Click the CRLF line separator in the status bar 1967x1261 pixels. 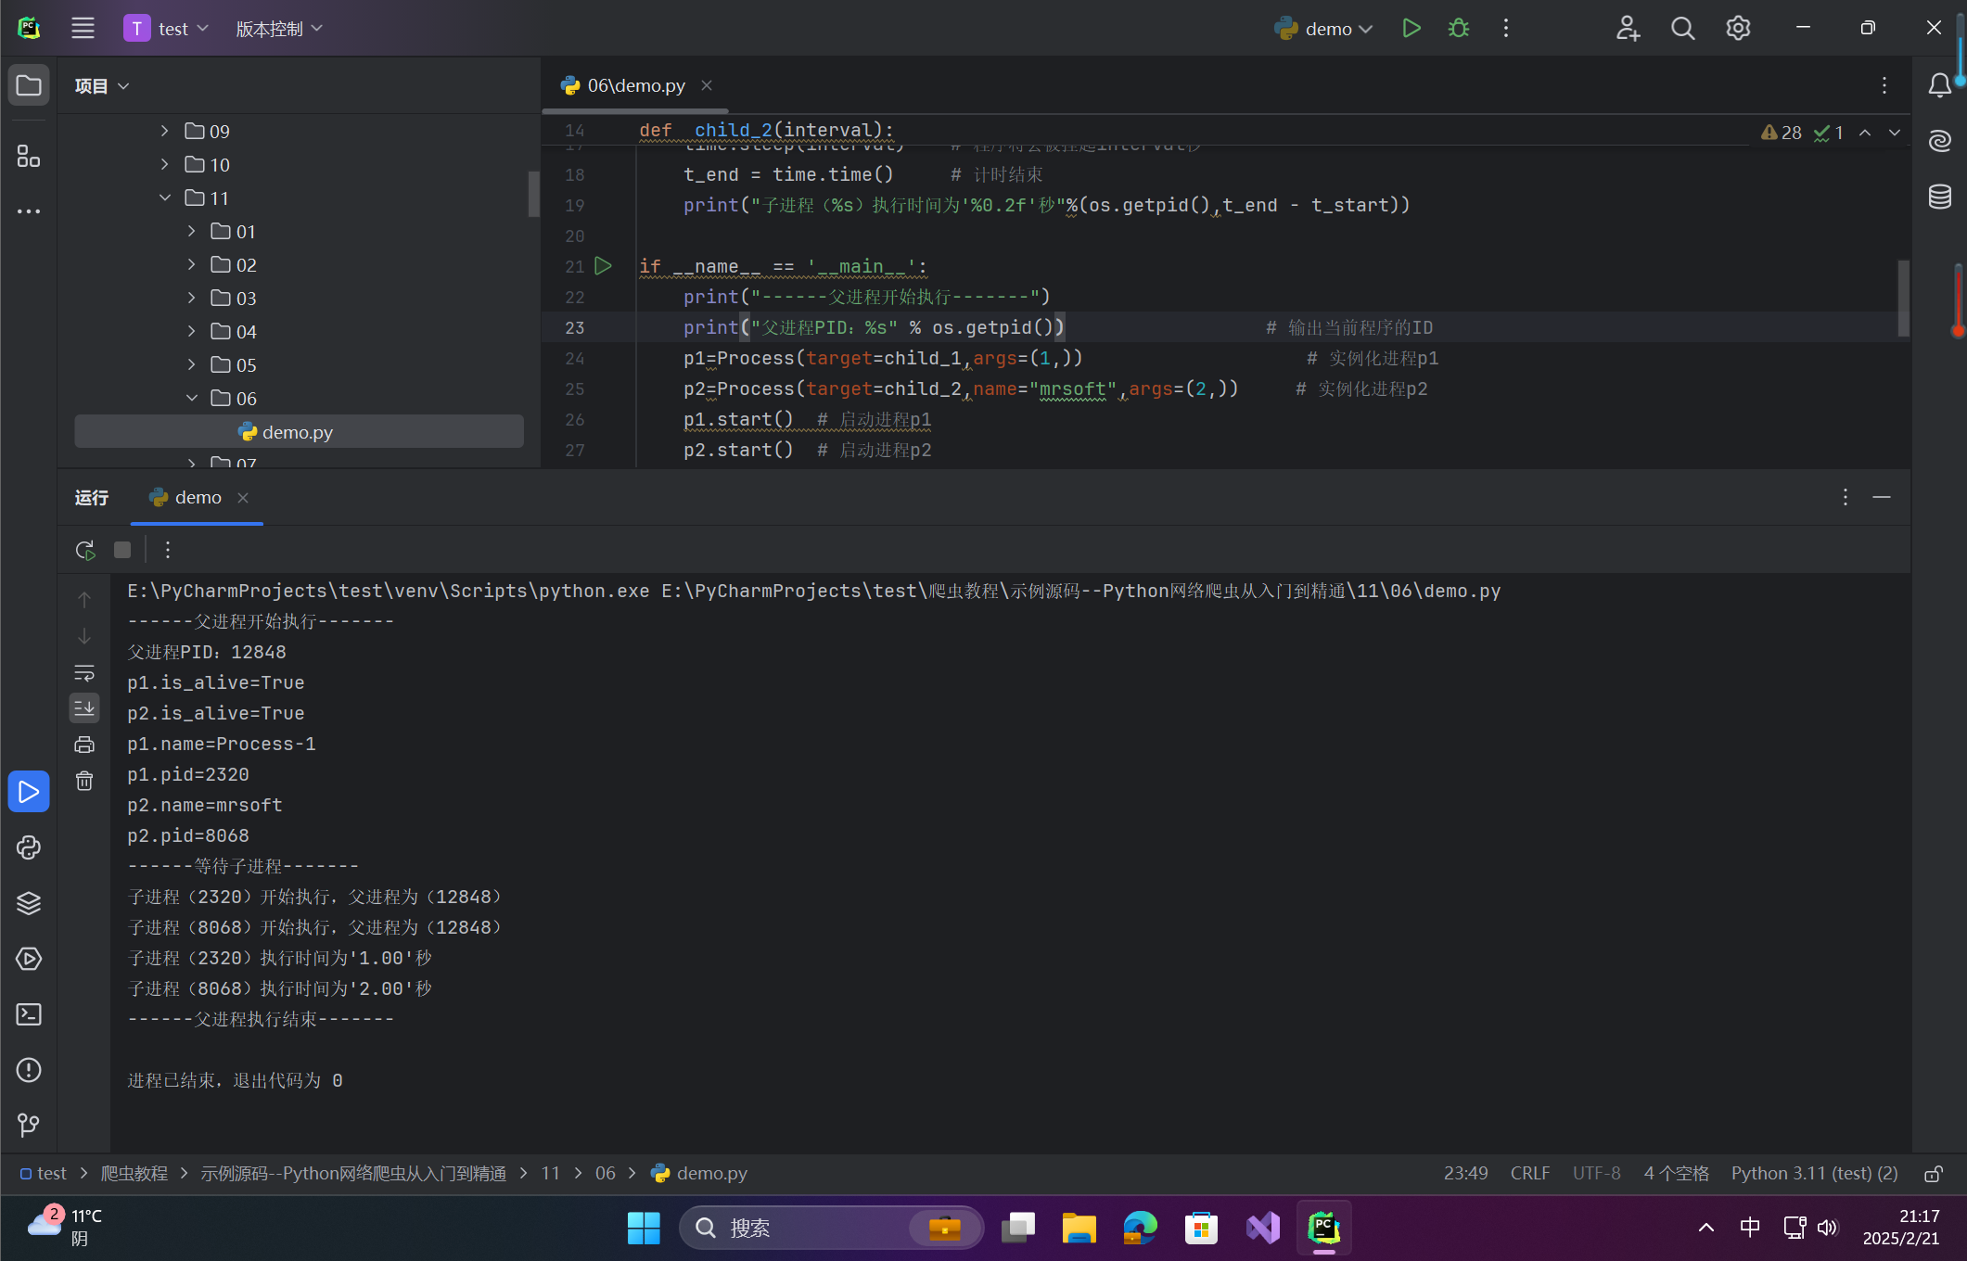1529,1174
